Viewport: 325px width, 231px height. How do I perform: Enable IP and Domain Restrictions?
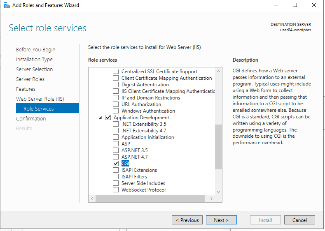pyautogui.click(x=116, y=98)
